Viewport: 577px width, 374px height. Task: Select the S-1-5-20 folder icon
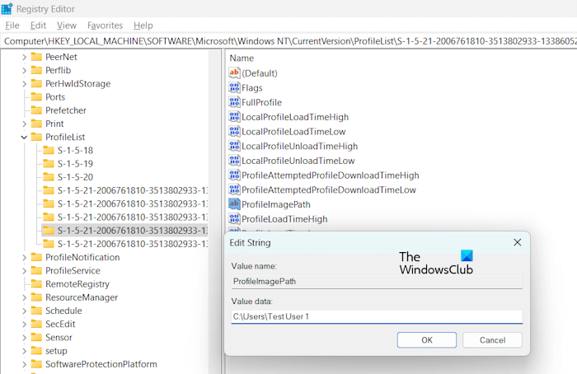coord(49,177)
